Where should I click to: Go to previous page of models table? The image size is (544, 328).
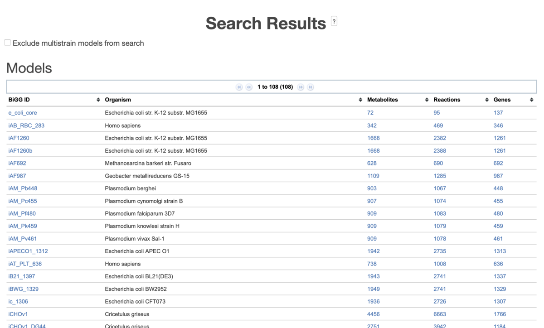click(x=249, y=87)
